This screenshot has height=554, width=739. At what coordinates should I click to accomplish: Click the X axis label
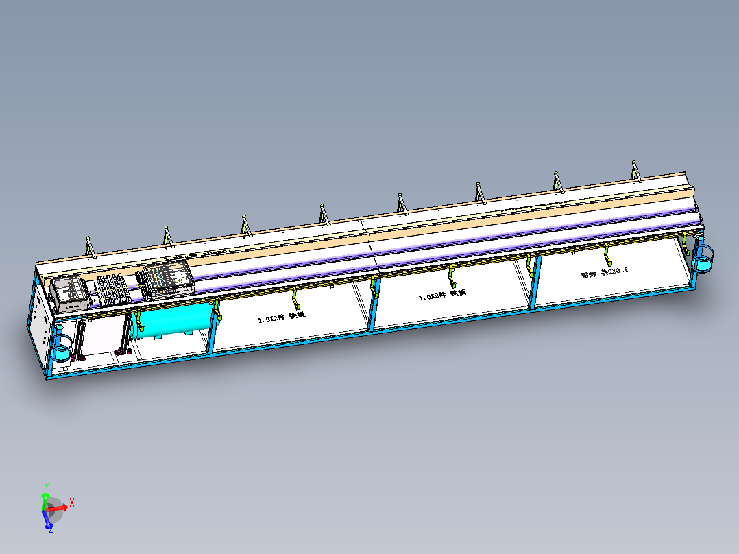coord(72,502)
